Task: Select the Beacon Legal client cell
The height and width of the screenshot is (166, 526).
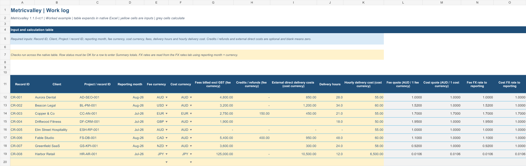Action: [57, 106]
